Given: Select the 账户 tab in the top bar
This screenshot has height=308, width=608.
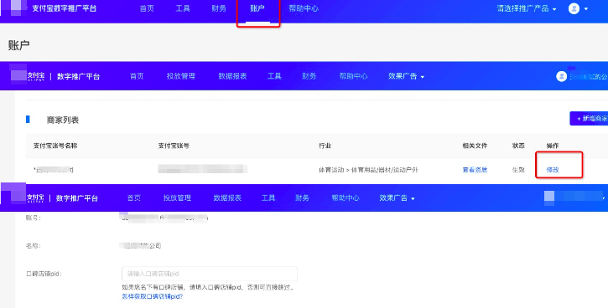Looking at the screenshot, I should pos(257,8).
